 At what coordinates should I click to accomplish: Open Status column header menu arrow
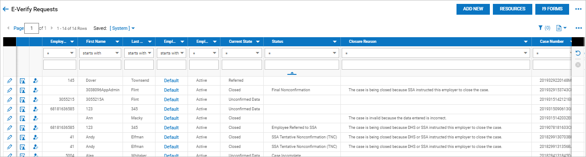coord(334,42)
